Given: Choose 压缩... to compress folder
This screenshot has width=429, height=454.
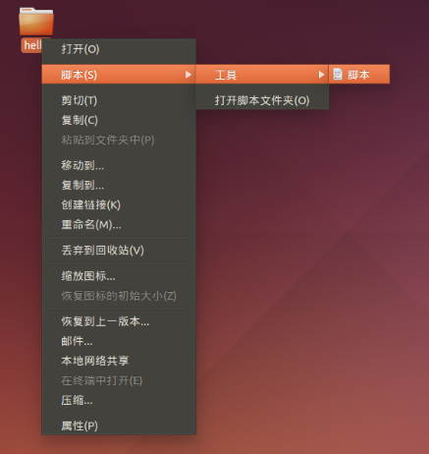Looking at the screenshot, I should (119, 400).
